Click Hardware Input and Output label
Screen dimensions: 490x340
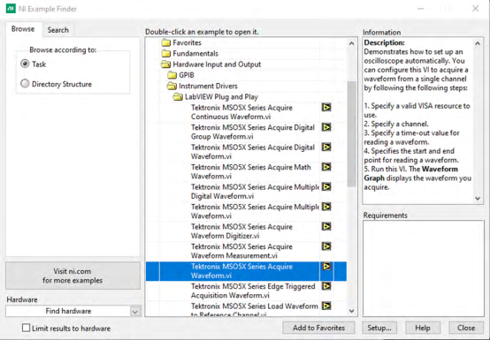click(x=217, y=64)
